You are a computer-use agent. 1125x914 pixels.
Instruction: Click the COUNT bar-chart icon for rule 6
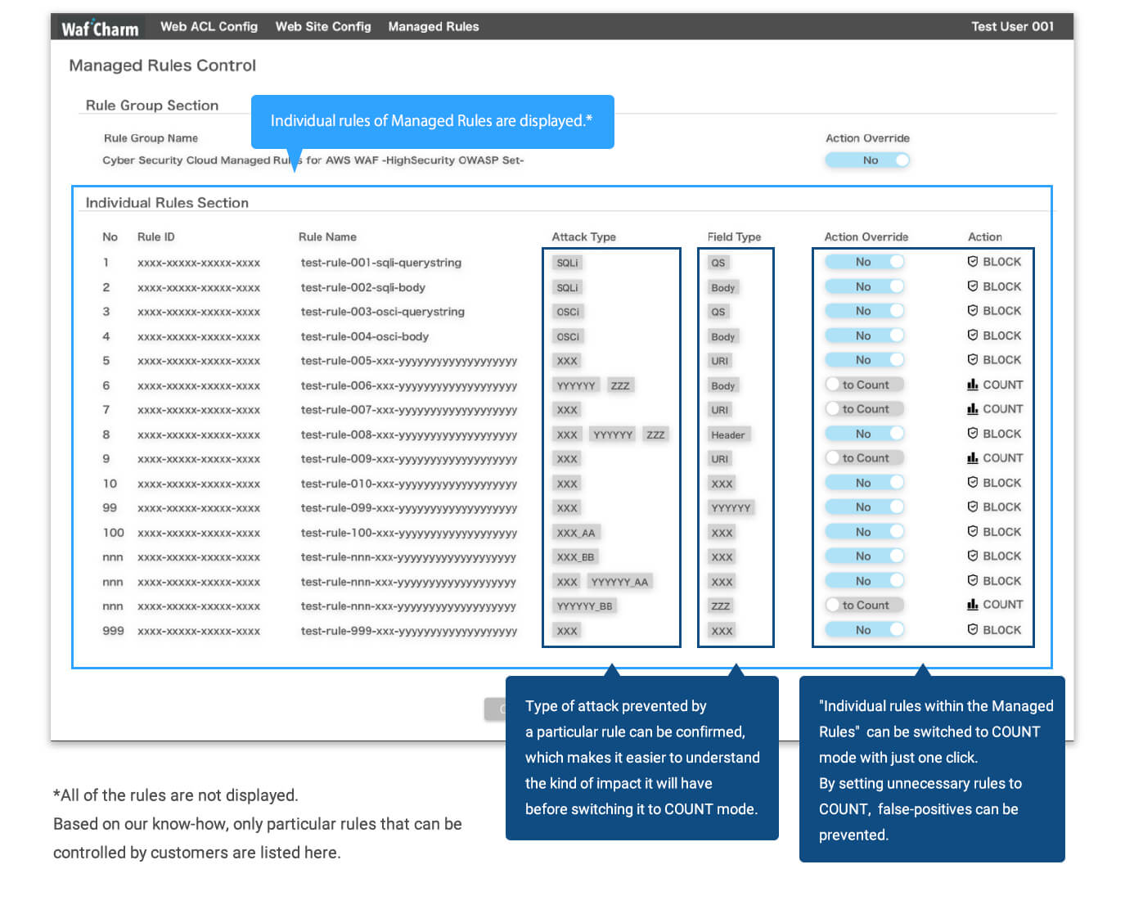(973, 384)
